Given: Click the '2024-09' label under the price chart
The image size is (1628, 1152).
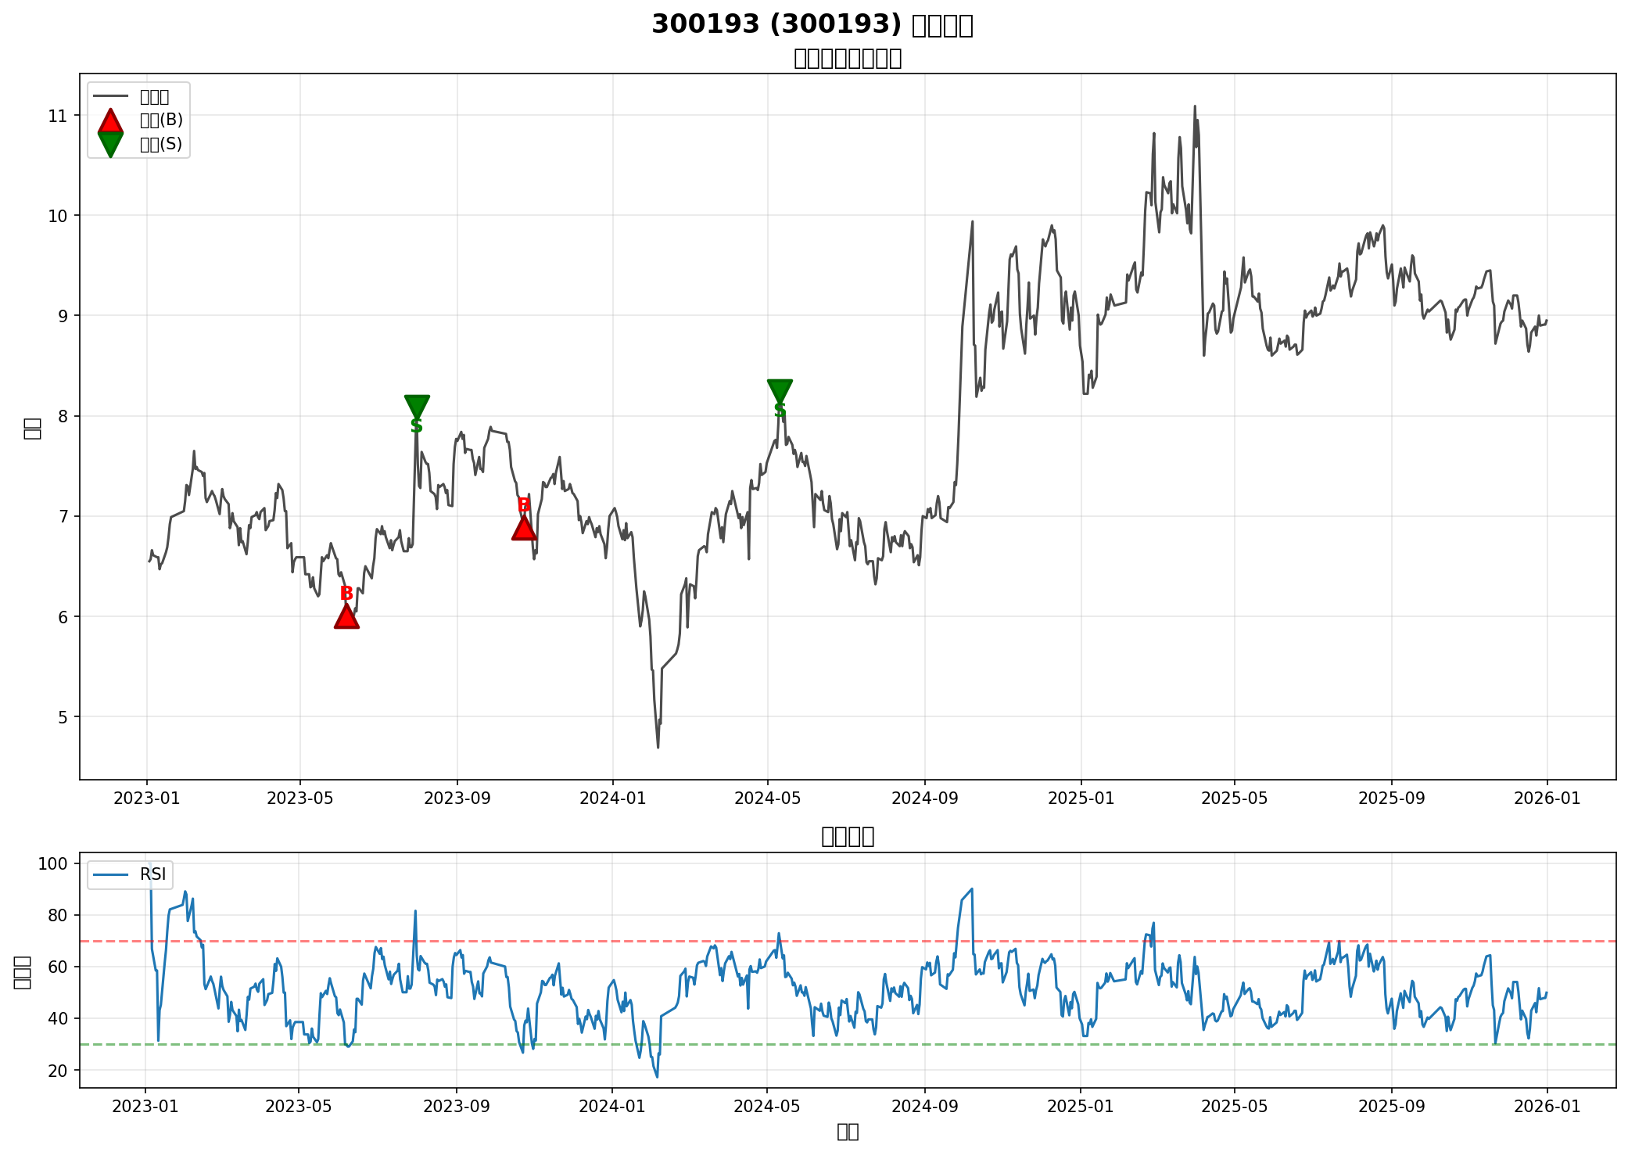Looking at the screenshot, I should (x=924, y=799).
